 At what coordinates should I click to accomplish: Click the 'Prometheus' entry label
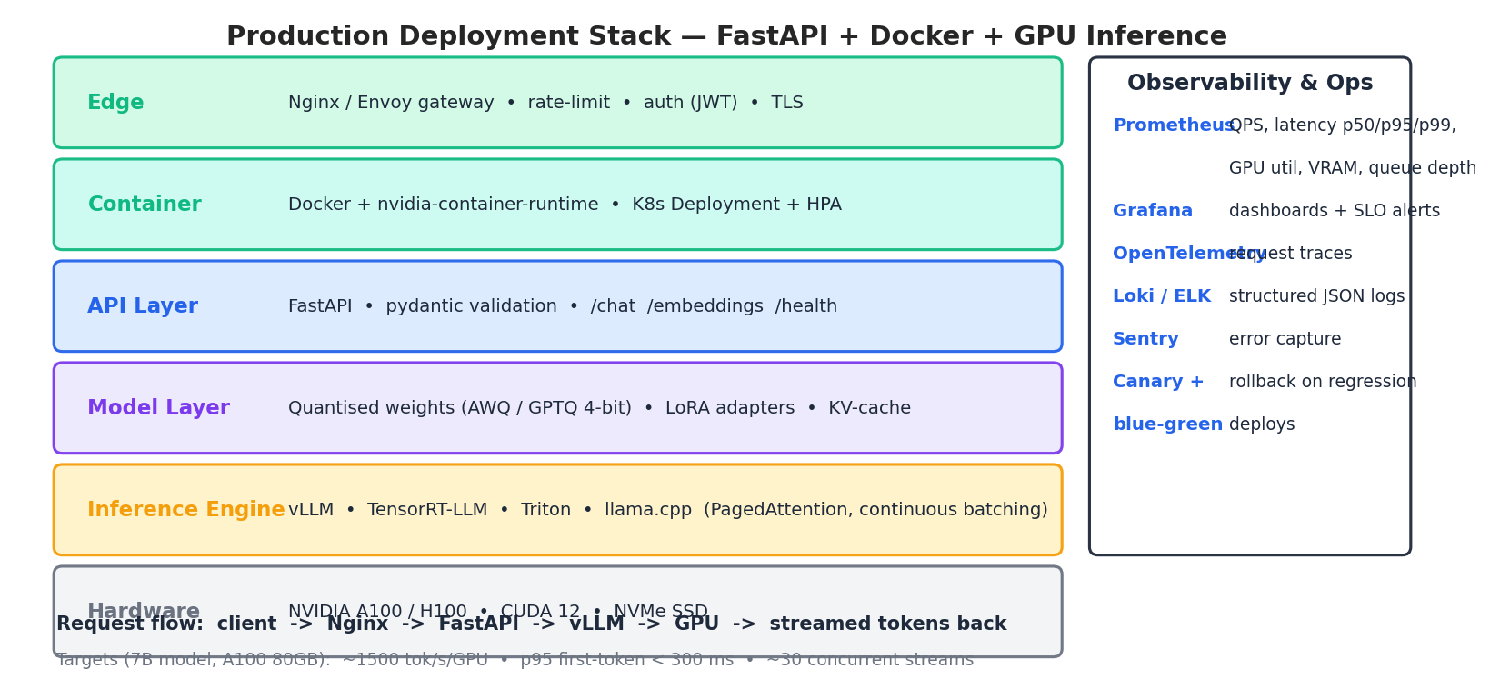tap(1175, 125)
